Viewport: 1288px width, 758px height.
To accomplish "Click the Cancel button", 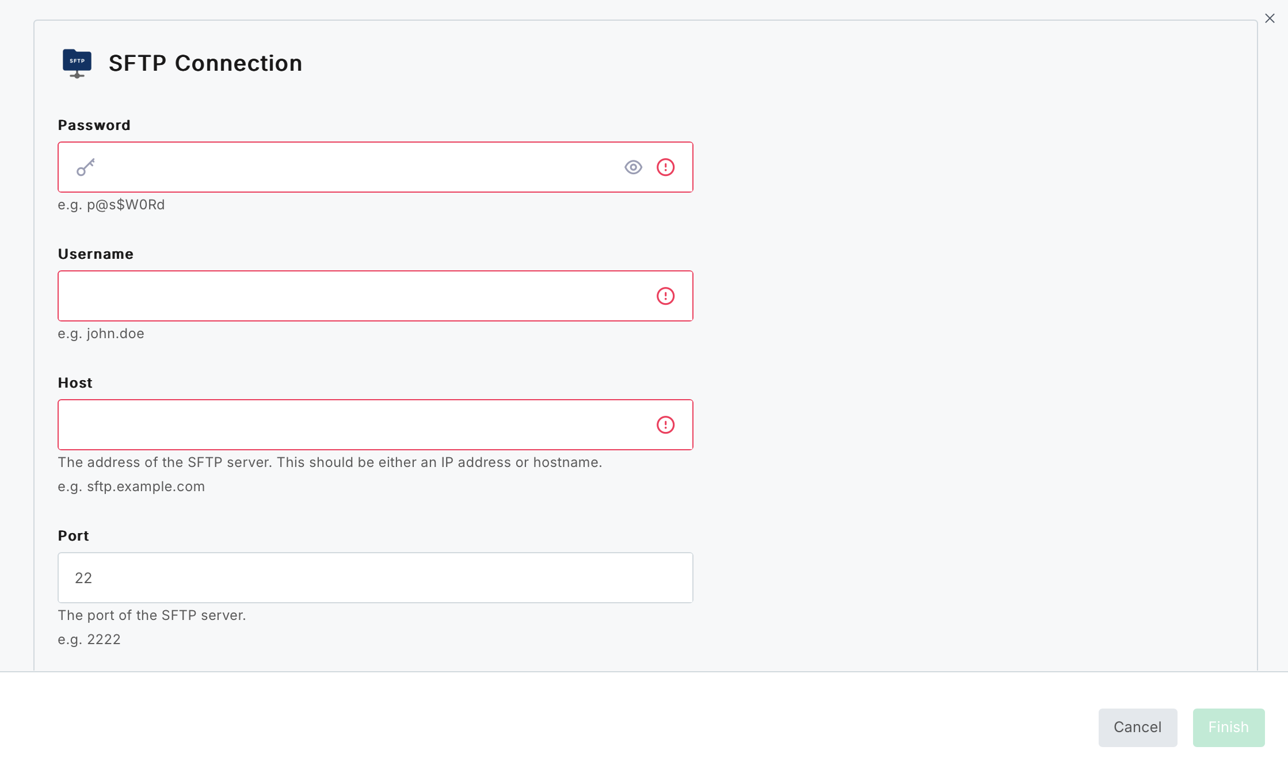I will point(1137,728).
